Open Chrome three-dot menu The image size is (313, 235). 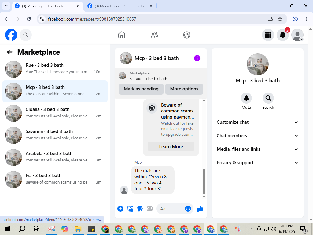tap(306, 19)
